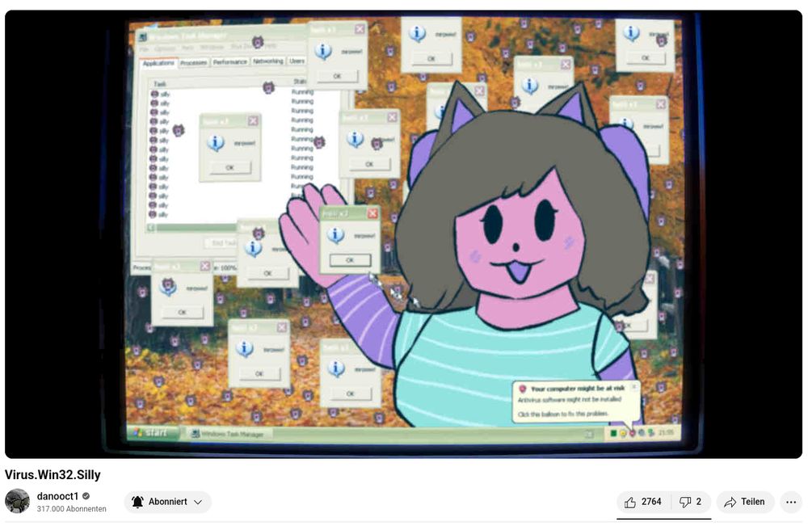Expand the Abonniert subscription chevron
Viewport: 808px width, 526px height.
pyautogui.click(x=198, y=502)
